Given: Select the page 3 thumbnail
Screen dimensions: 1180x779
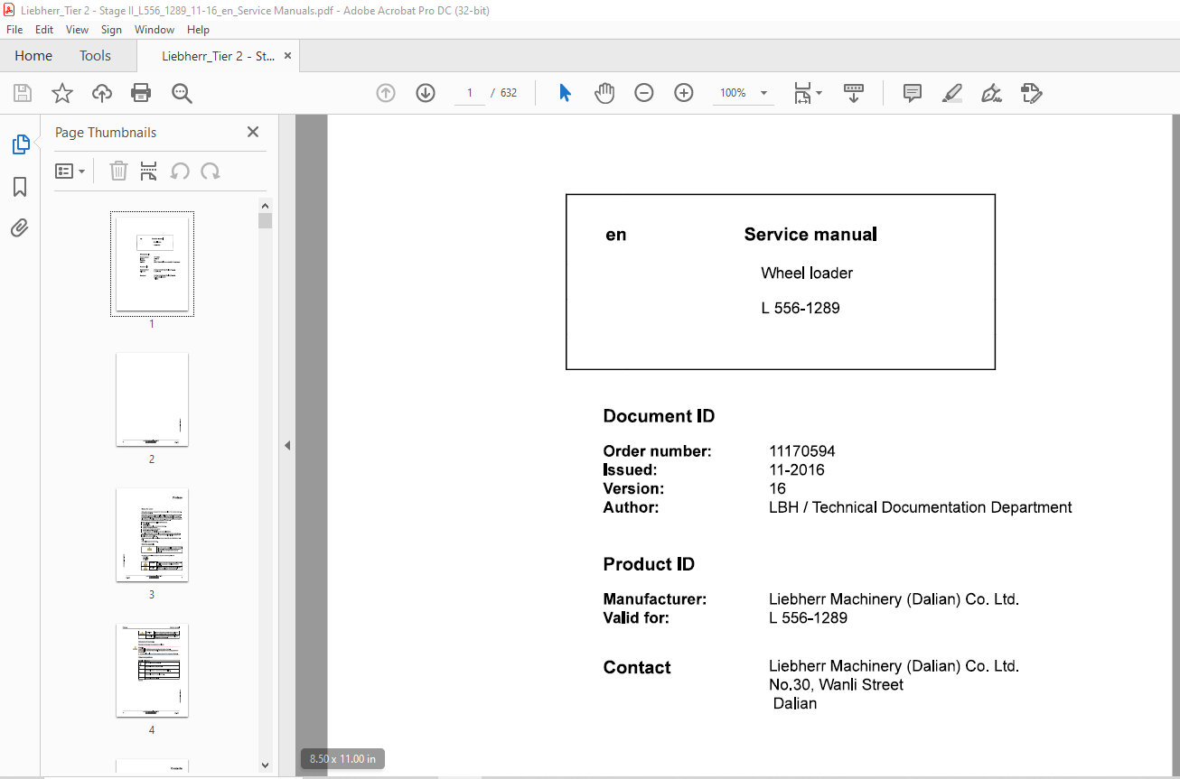Looking at the screenshot, I should pyautogui.click(x=152, y=534).
